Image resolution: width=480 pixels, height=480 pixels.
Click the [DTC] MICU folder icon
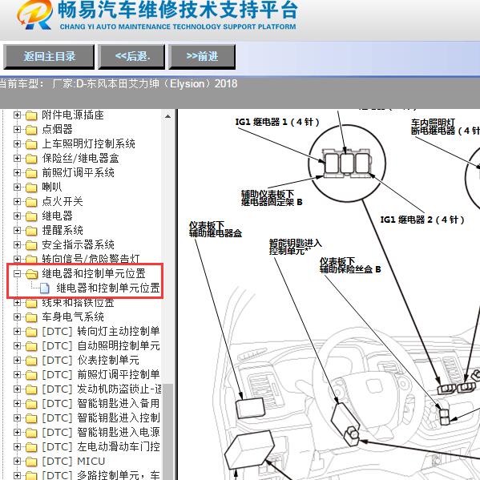[31, 462]
